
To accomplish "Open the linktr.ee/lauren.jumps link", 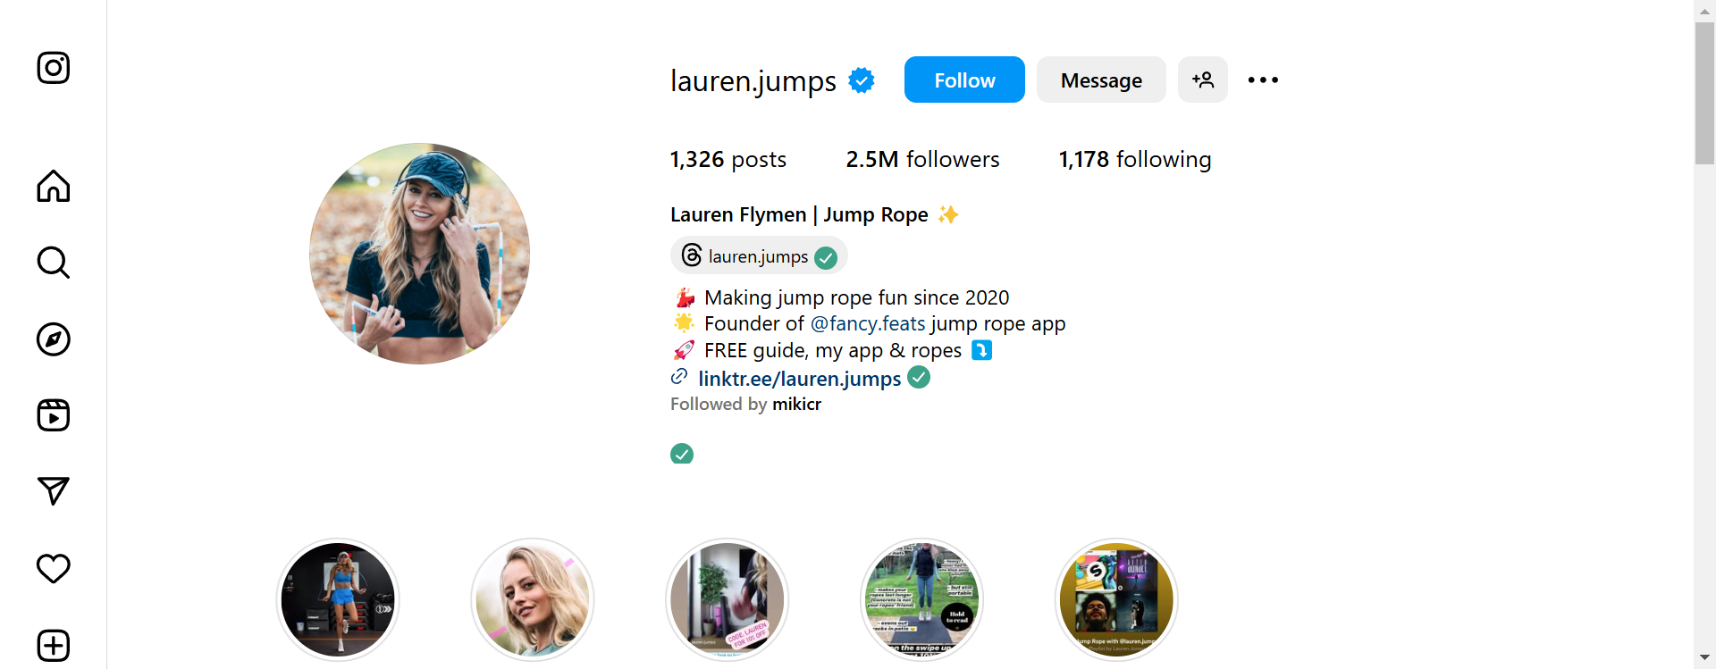I will tap(799, 379).
